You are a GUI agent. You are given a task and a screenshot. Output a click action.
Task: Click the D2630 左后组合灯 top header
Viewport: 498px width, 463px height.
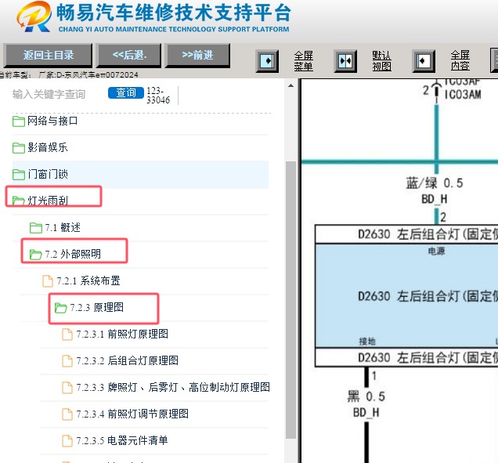click(406, 234)
